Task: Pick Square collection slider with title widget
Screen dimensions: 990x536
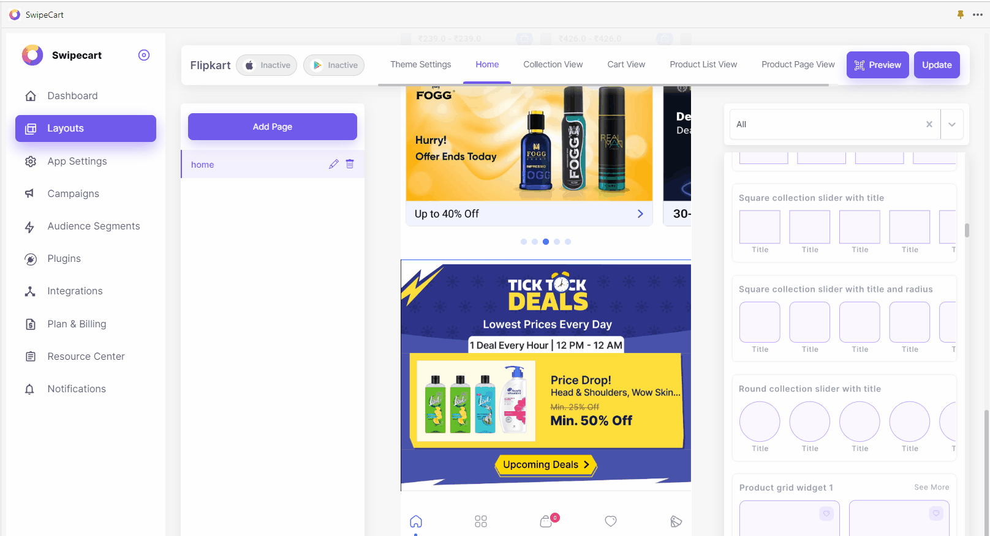Action: coord(844,223)
